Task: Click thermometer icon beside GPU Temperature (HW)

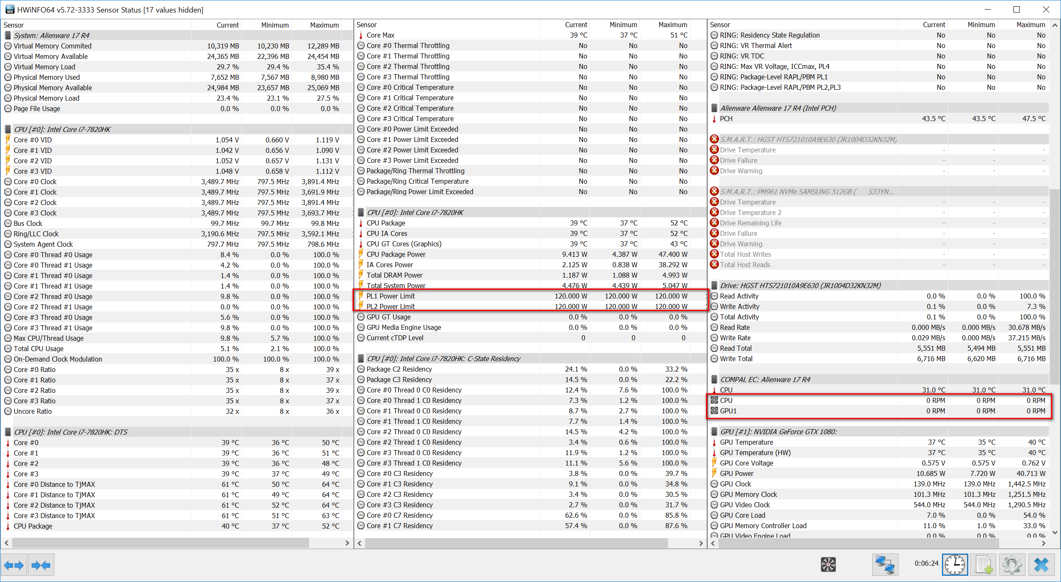Action: [x=714, y=453]
